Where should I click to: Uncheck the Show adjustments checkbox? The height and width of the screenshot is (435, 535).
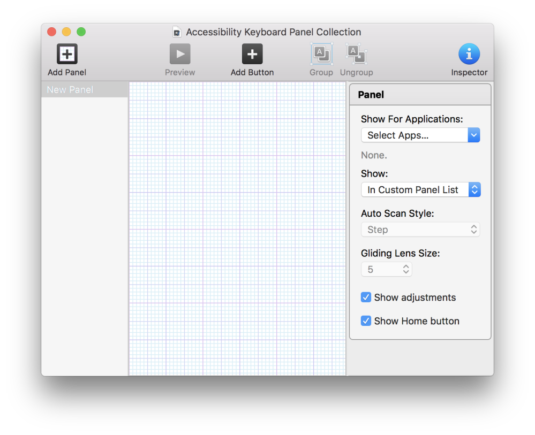pos(366,297)
